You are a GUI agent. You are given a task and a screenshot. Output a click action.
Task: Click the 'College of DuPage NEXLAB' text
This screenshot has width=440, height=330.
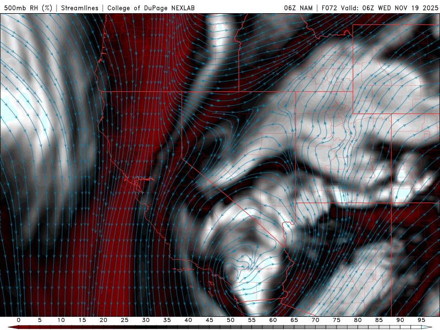coord(151,8)
